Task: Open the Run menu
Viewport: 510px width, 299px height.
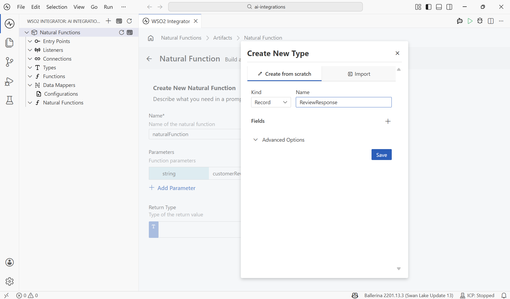Action: tap(108, 7)
